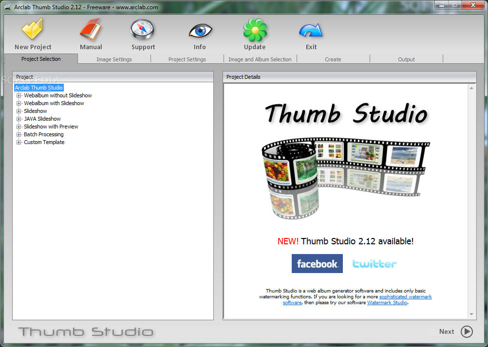Viewport: 488px width, 347px height.
Task: Expand the JAVA Slideshow node
Action: point(19,119)
